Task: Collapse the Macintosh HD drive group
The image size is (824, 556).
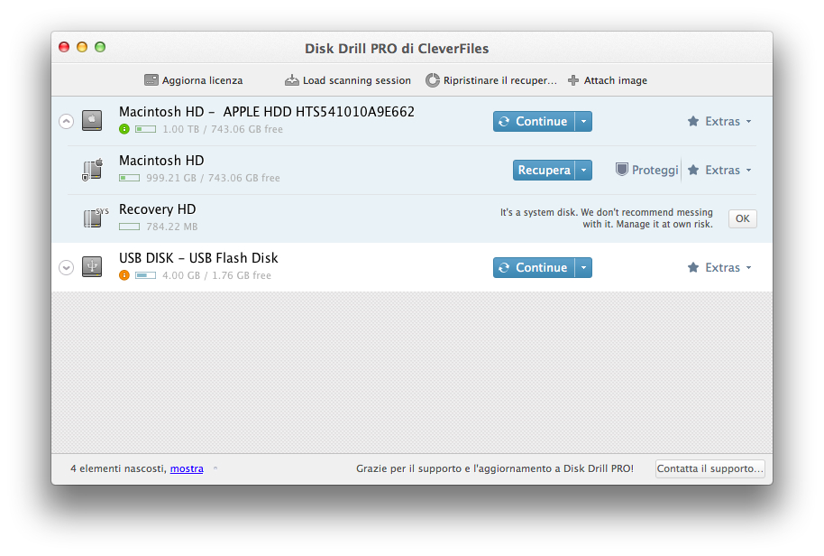Action: [66, 120]
